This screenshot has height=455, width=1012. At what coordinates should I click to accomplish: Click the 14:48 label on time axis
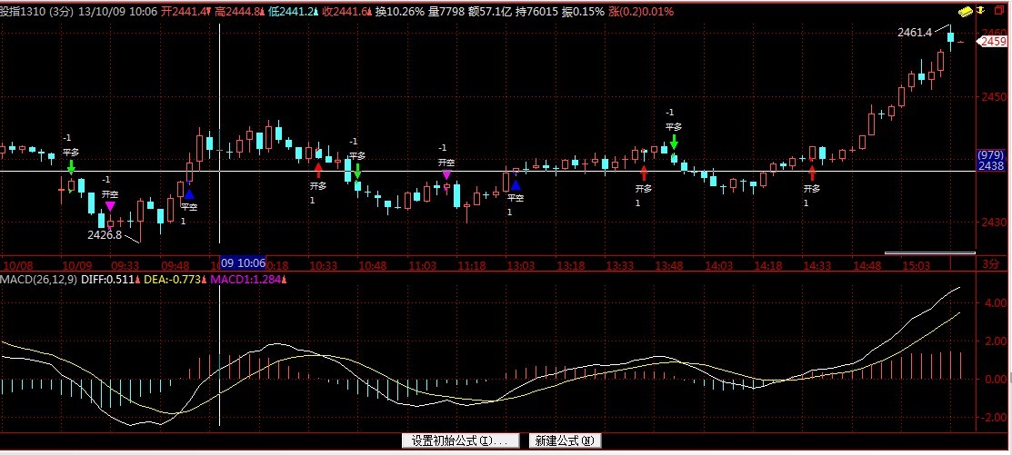(x=867, y=265)
